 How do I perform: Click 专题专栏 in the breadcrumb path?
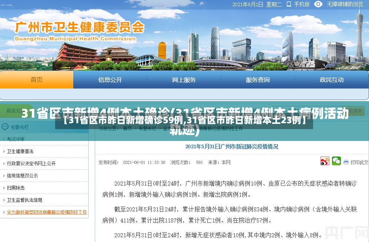[147, 128]
